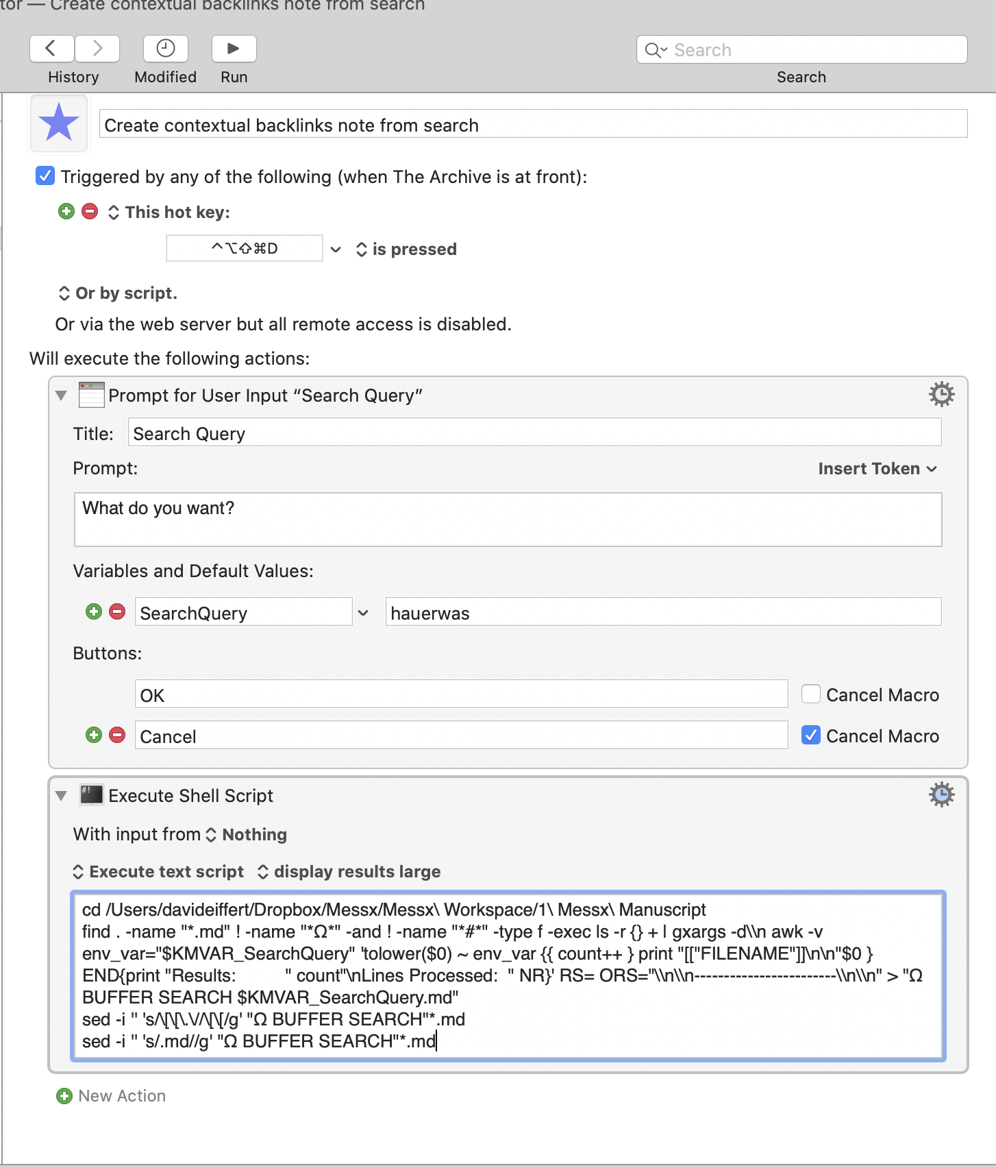Edit the default value 'hauerwas'
The height and width of the screenshot is (1168, 996).
[663, 612]
